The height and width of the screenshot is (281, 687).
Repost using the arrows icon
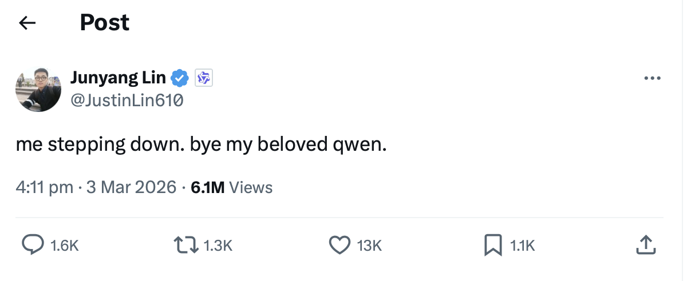pos(186,245)
